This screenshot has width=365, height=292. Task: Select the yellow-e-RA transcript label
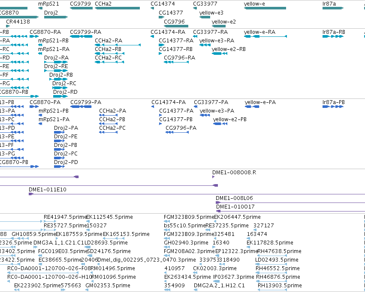click(x=260, y=32)
